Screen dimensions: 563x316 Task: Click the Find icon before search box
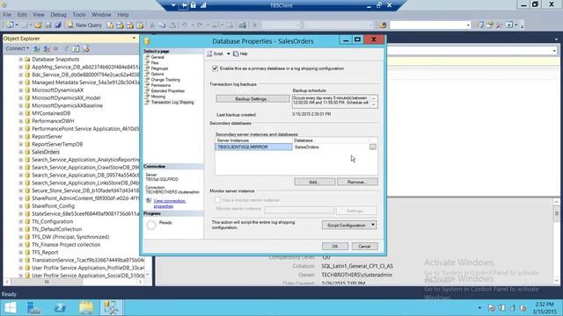pos(383,25)
